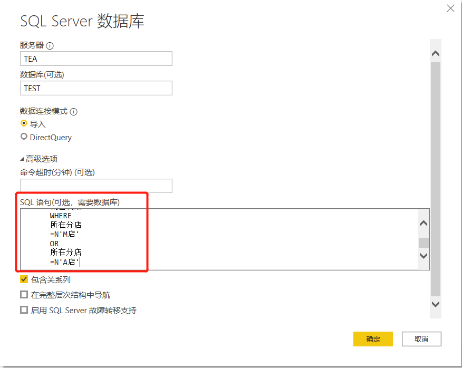The width and height of the screenshot is (462, 368).
Task: Close the SQL Server 数据库 dialog
Action: pos(450,8)
